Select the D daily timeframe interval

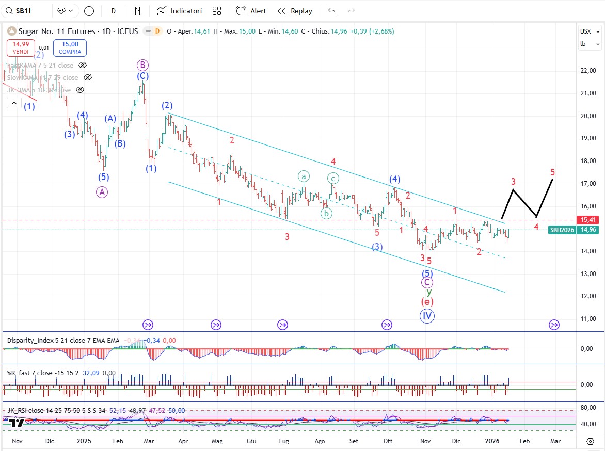pyautogui.click(x=113, y=11)
